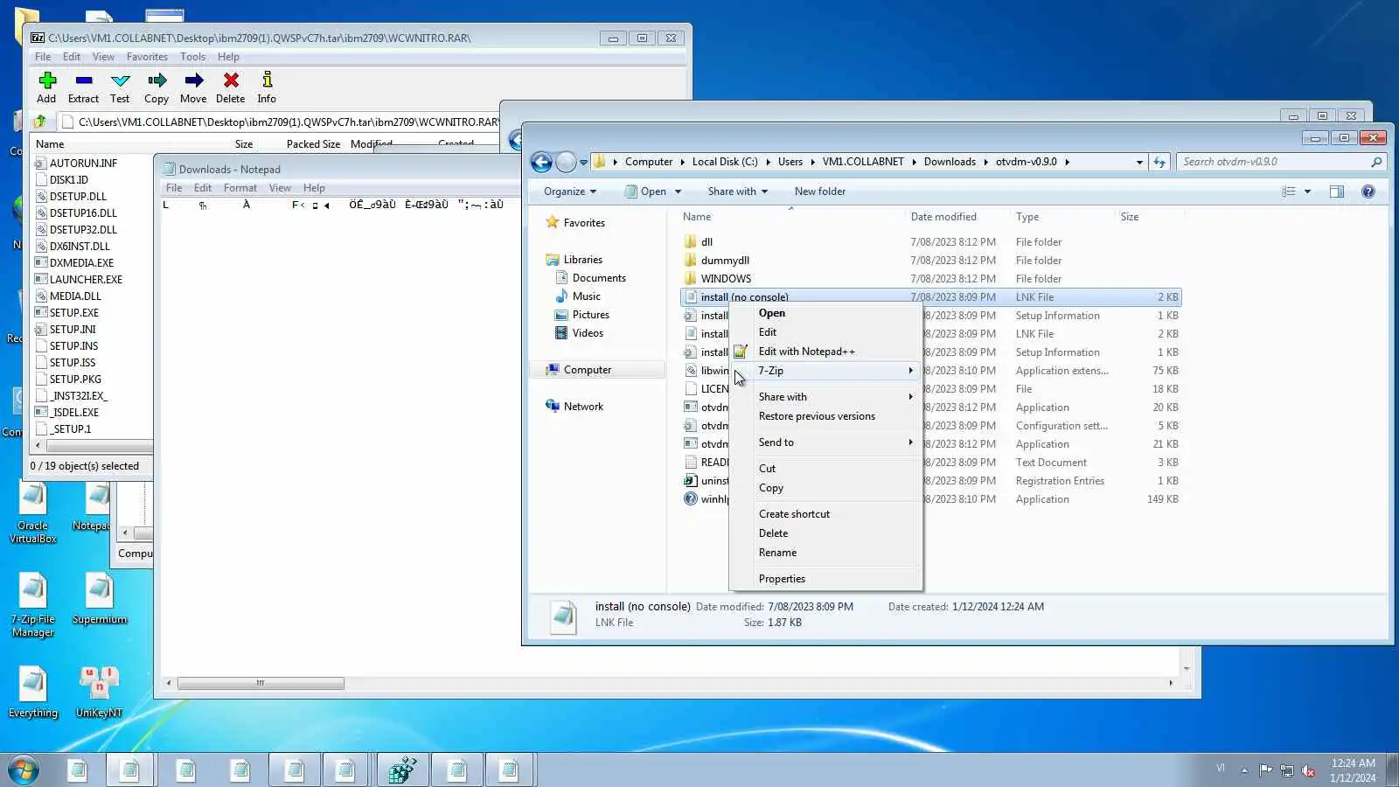Choose Rename in the context menu
Screen dimensions: 1399x787
[825, 553]
